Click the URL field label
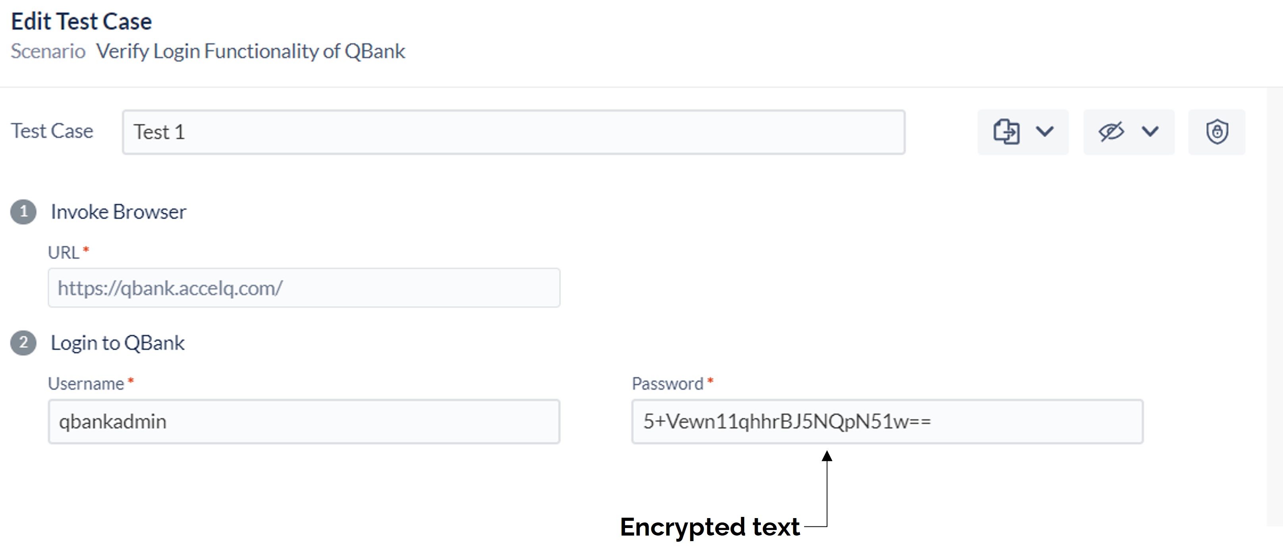Viewport: 1283px width, 557px height. click(63, 252)
